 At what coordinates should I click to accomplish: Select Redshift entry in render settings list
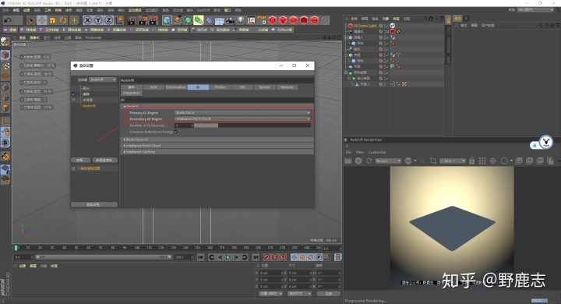(x=90, y=106)
